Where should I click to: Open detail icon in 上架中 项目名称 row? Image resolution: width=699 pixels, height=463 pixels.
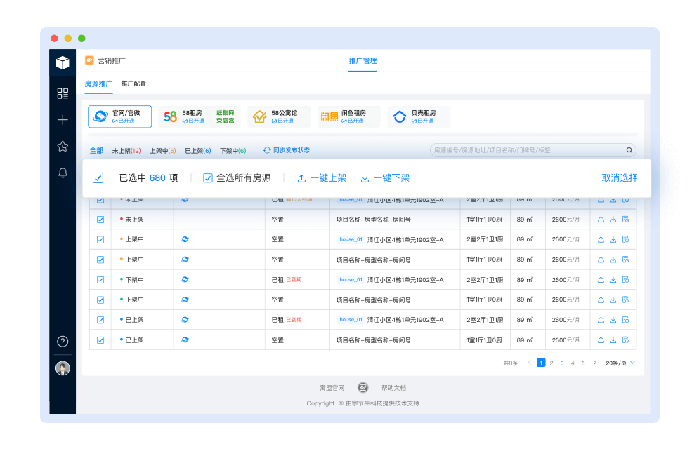(x=626, y=260)
